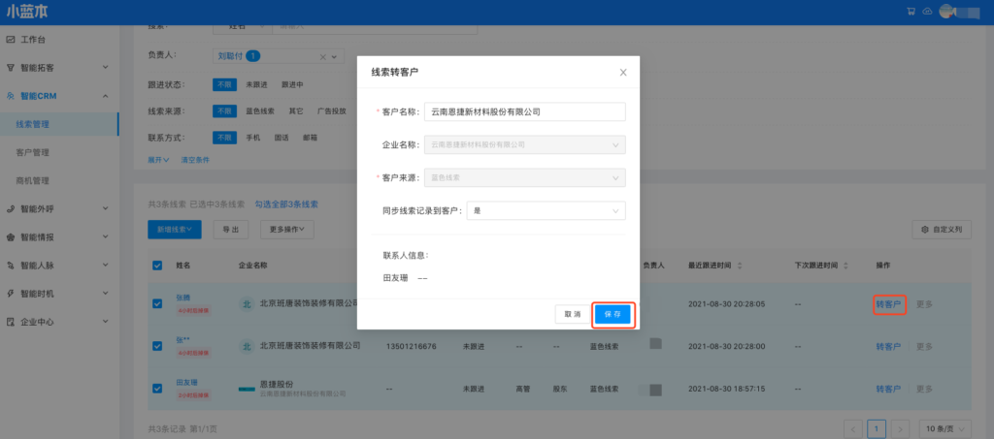Image resolution: width=994 pixels, height=439 pixels.
Task: Uncheck the 田友珊 row checkbox
Action: point(157,389)
